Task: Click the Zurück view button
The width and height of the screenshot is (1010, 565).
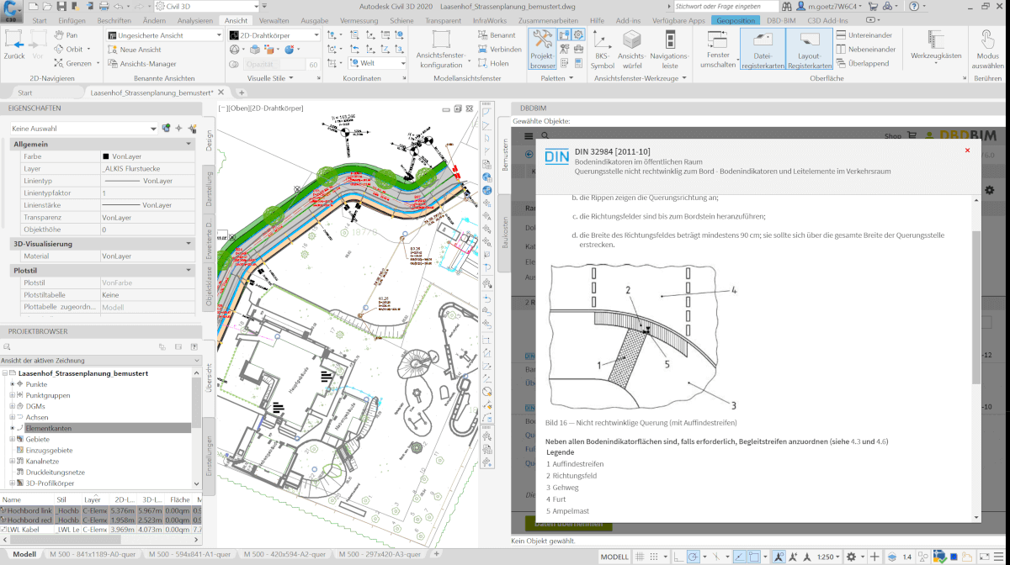Action: (14, 44)
